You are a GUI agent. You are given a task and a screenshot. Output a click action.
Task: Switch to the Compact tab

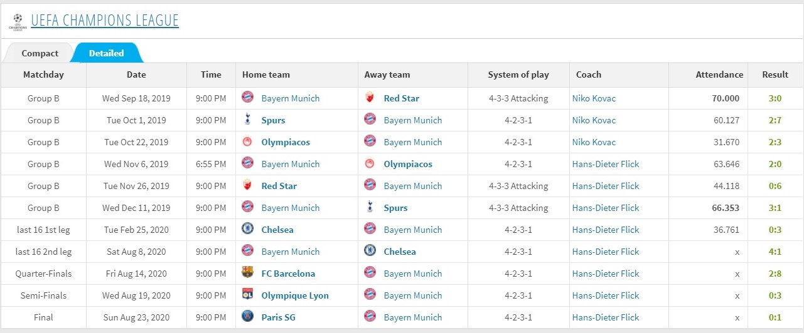(40, 53)
